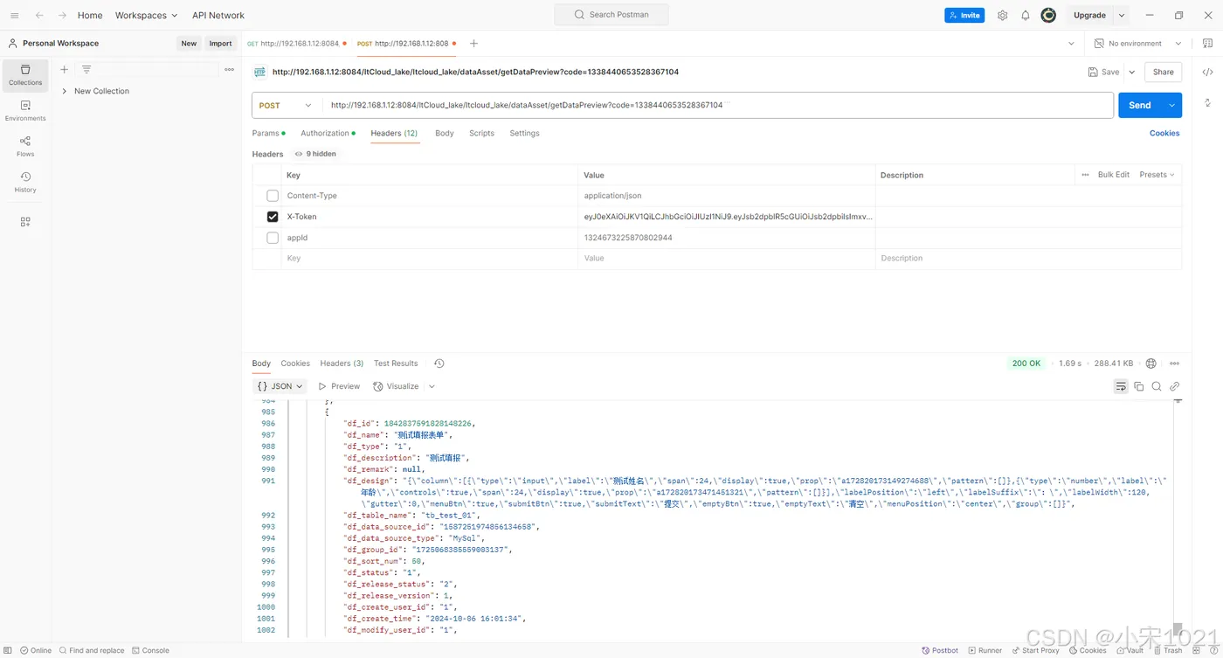Open the No environment selector
1223x658 pixels.
pos(1138,44)
